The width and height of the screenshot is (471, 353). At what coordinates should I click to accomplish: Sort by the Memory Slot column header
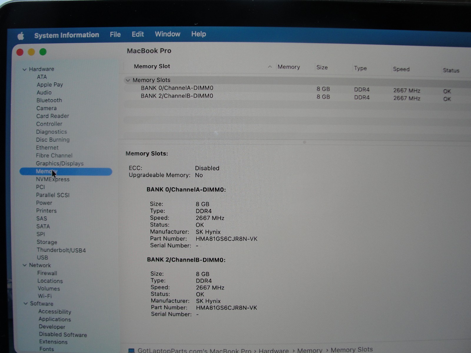(x=152, y=66)
